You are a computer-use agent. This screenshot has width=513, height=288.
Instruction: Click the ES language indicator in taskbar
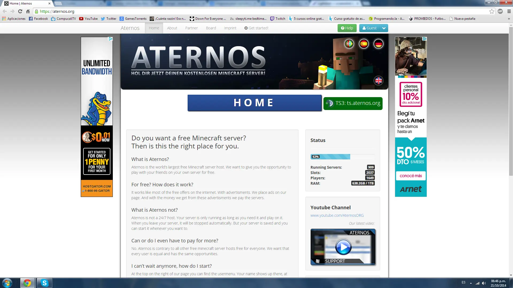coord(463,282)
